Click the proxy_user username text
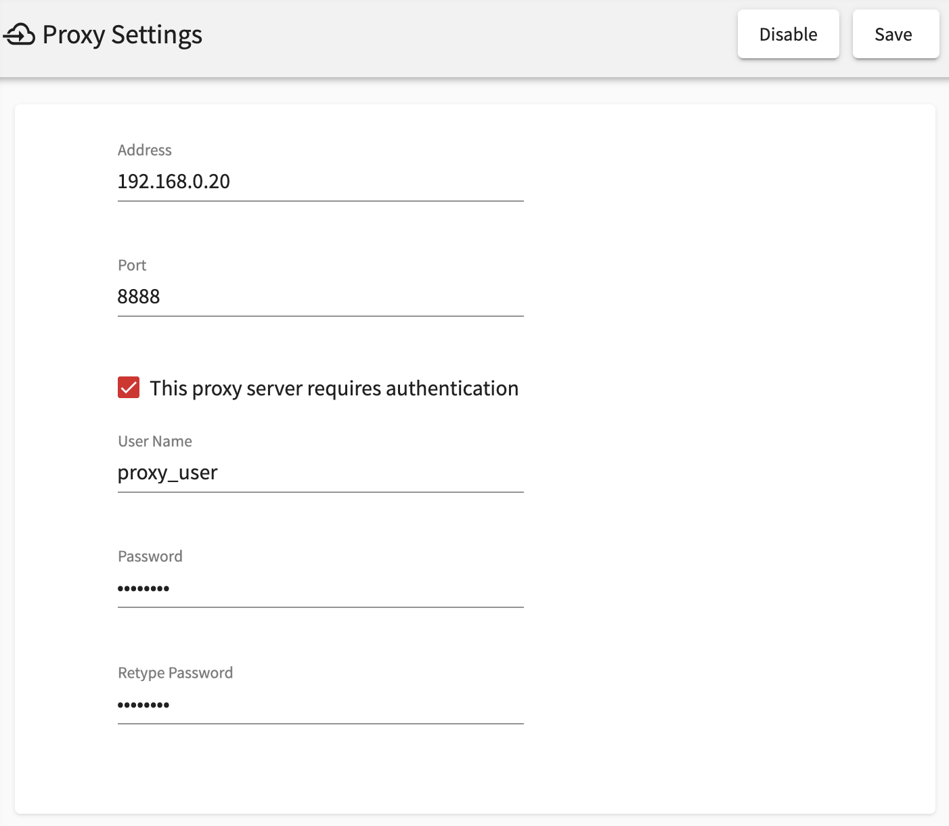The height and width of the screenshot is (826, 949). pyautogui.click(x=168, y=473)
